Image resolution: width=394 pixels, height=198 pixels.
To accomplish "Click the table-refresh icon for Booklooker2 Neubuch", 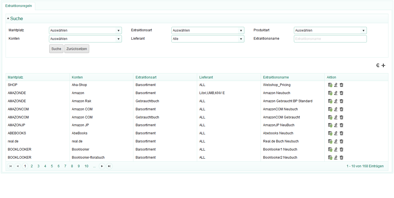I will [x=330, y=158].
